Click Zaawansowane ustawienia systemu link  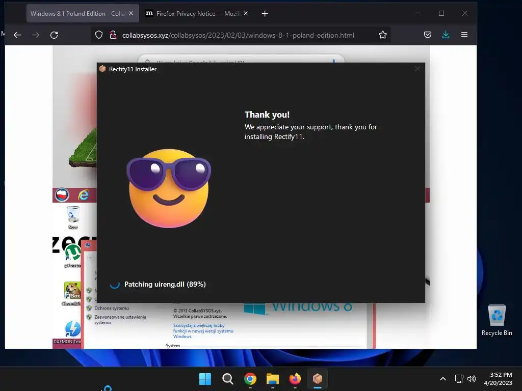click(x=120, y=320)
